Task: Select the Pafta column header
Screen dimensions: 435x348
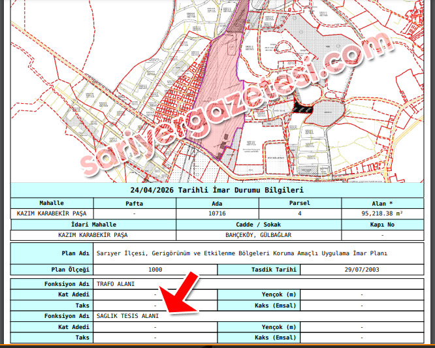Action: [135, 203]
